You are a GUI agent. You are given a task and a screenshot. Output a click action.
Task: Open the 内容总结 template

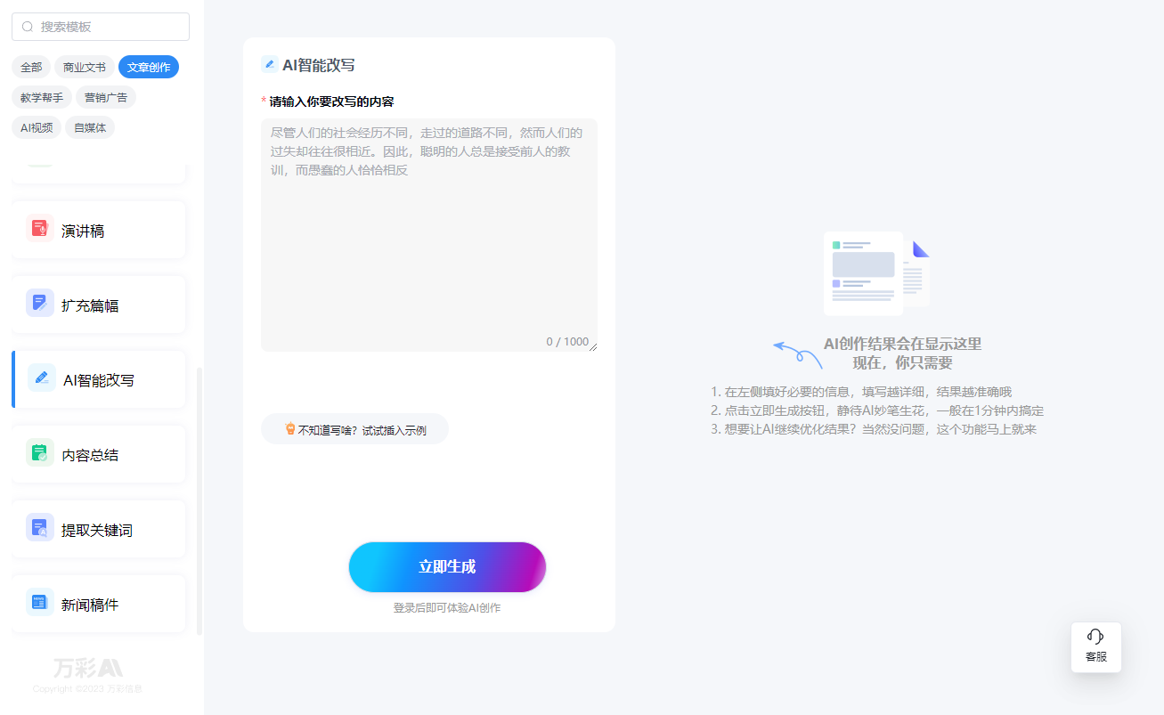[x=99, y=454]
